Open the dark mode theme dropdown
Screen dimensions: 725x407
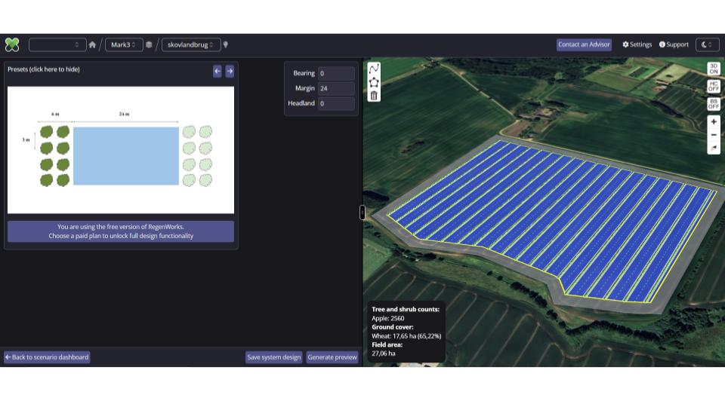click(x=707, y=44)
